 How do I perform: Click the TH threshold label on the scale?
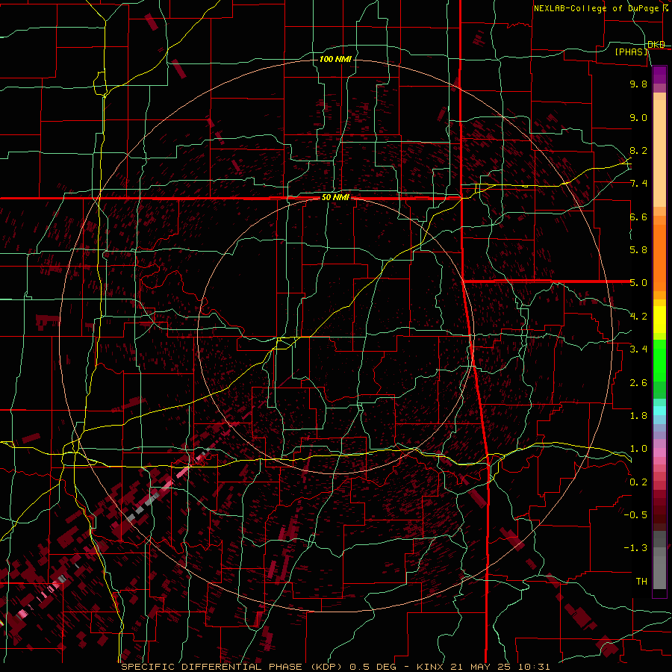[x=641, y=582]
